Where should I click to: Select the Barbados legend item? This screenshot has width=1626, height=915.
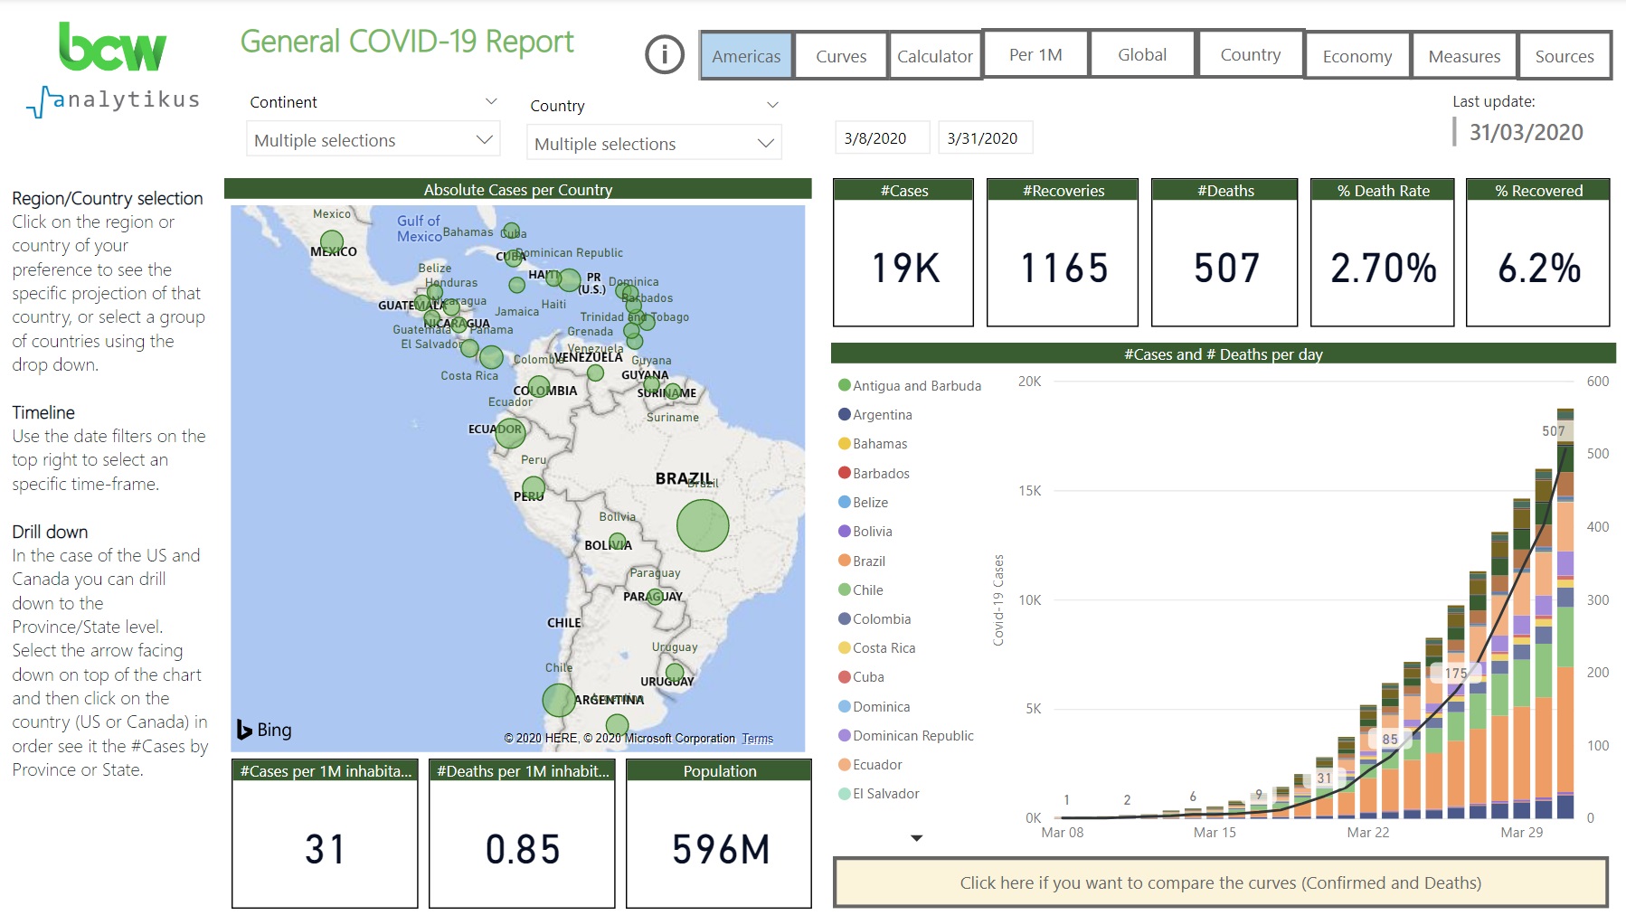click(x=874, y=473)
